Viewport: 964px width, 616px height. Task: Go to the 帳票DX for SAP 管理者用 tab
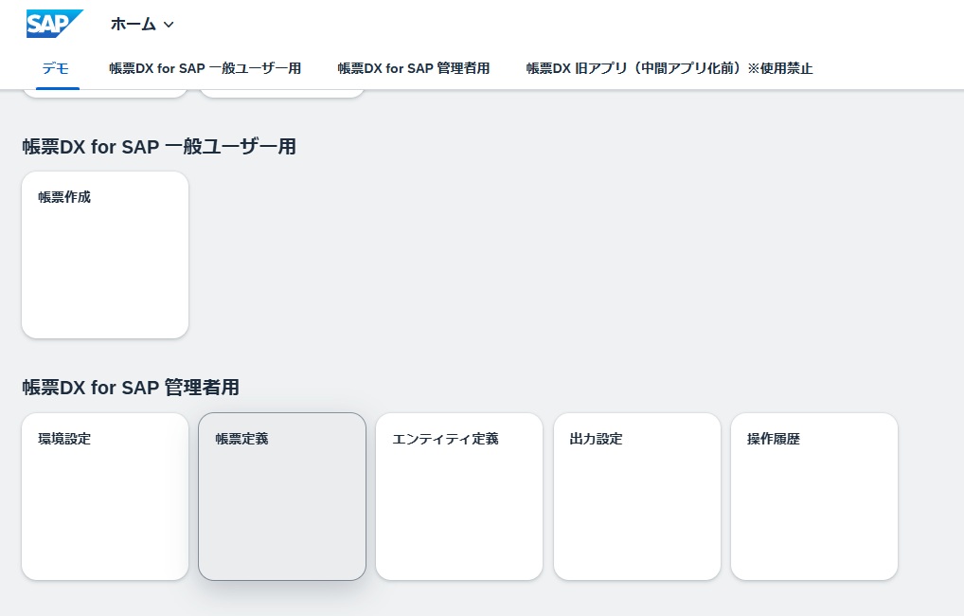414,68
